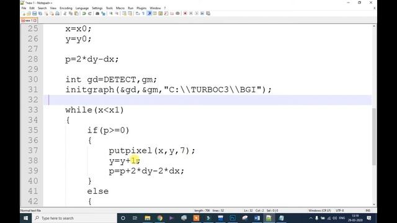This screenshot has height=223, width=397.
Task: Open the Language menu
Action: [x=82, y=8]
